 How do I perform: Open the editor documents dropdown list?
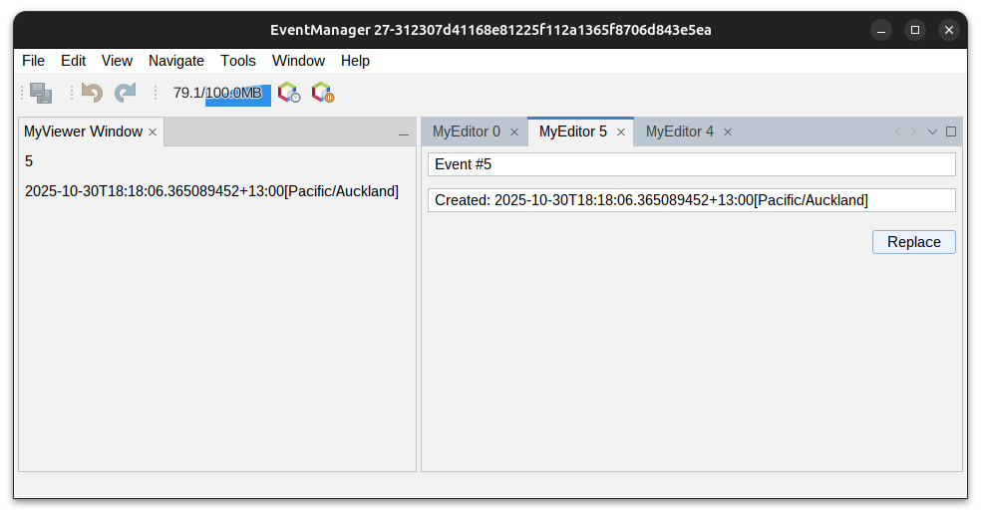coord(932,131)
